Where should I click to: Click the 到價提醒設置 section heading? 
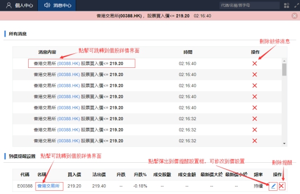22,156
